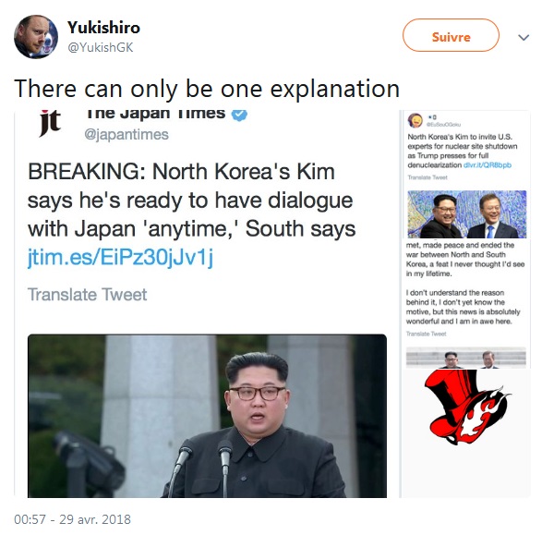
Task: Open the @japantimes handle
Action: (126, 134)
